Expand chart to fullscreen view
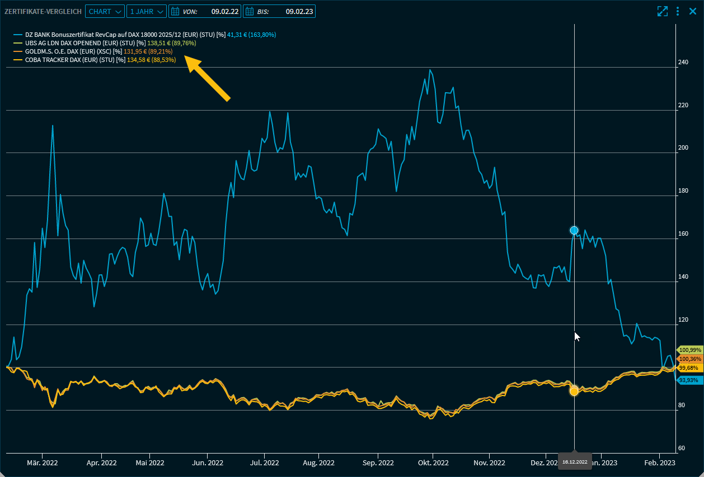The image size is (704, 477). (x=663, y=11)
